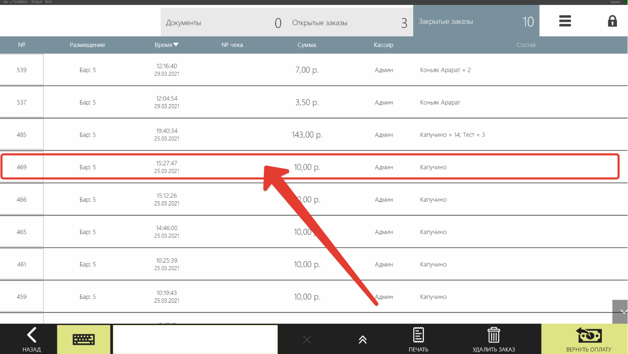Sort by Время column arrow
628x354 pixels.
[x=176, y=45]
